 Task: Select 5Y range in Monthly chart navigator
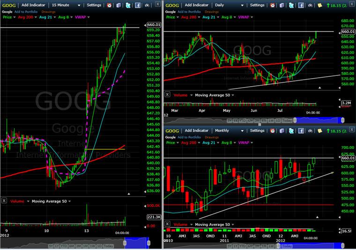[230, 246]
